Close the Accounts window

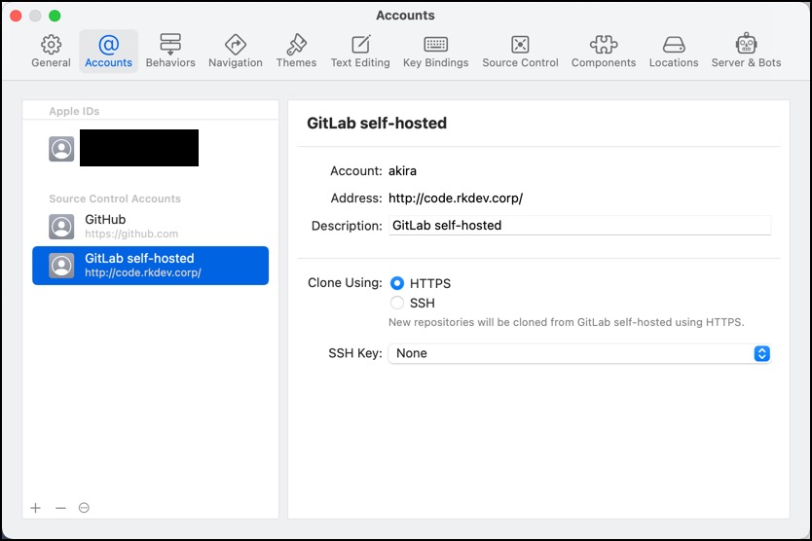click(16, 16)
